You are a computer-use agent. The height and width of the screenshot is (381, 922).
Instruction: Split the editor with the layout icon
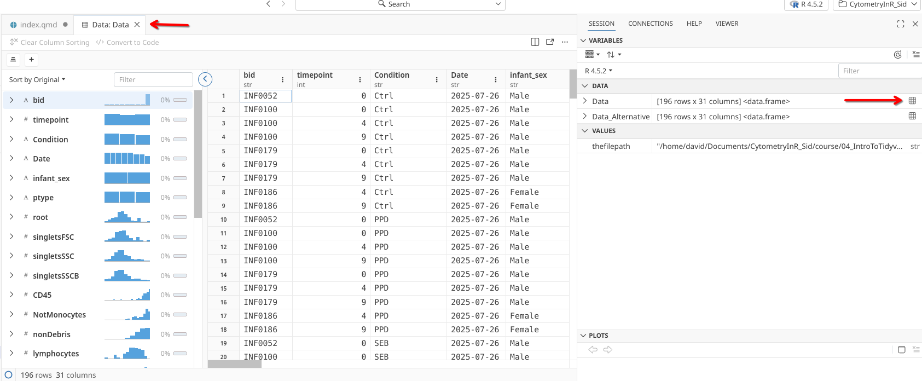[535, 42]
